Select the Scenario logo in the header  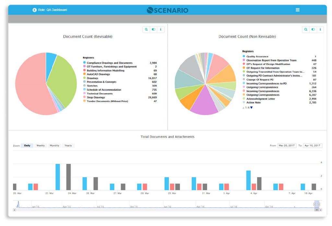pyautogui.click(x=167, y=10)
